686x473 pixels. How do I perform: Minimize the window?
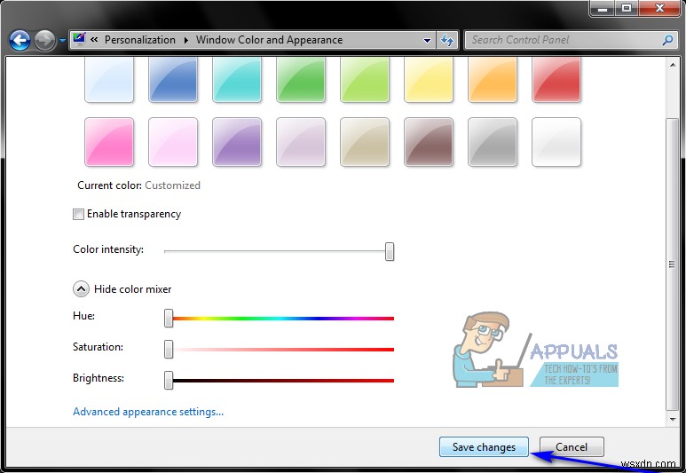click(603, 8)
